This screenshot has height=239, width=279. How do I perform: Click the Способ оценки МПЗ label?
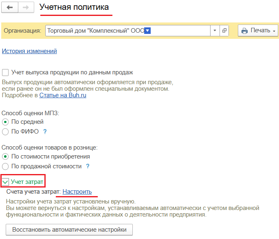coord(30,113)
